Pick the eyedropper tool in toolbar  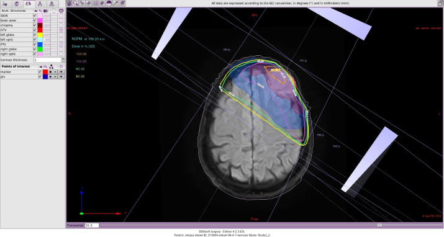tap(116, 3)
